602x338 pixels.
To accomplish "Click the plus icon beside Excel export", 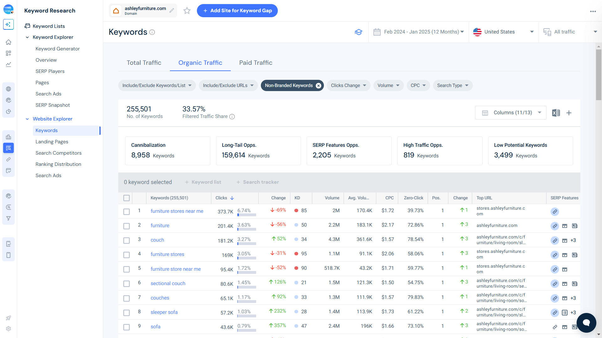I will (x=569, y=113).
